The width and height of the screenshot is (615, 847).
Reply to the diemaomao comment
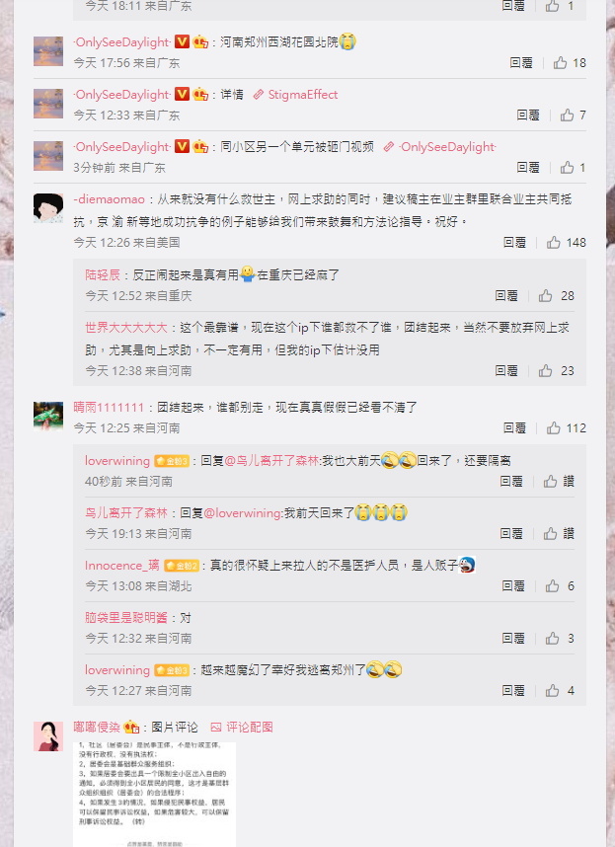pos(514,243)
